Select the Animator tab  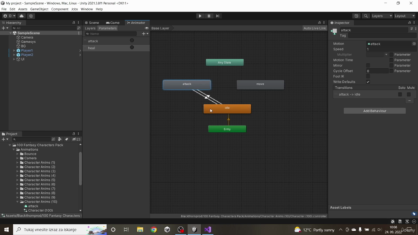137,23
